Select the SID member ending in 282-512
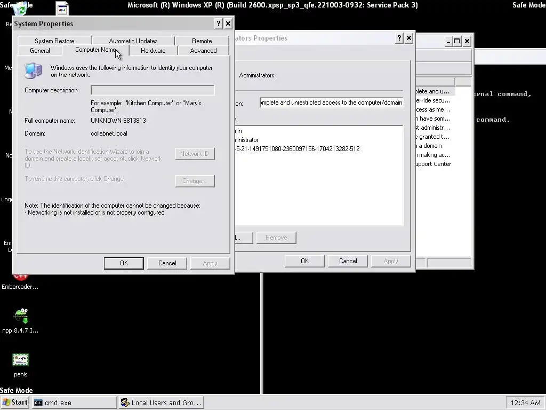The image size is (546, 410). (x=298, y=149)
